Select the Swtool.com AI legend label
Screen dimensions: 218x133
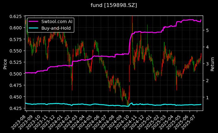57,22
